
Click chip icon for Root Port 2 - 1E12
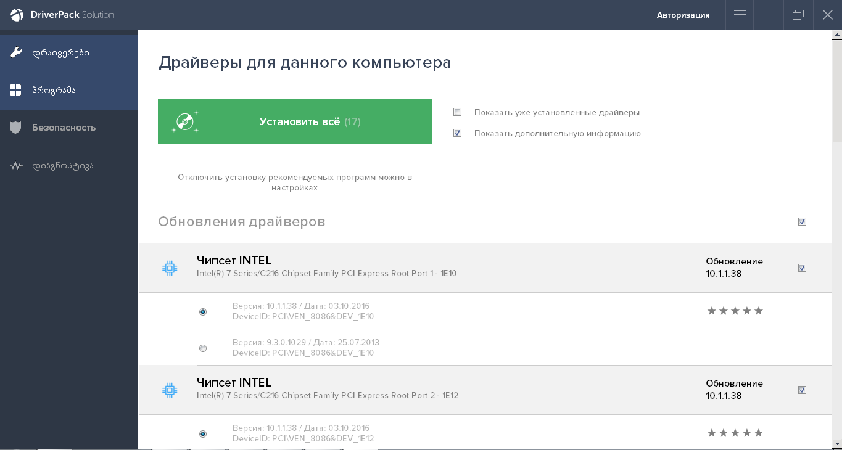170,390
